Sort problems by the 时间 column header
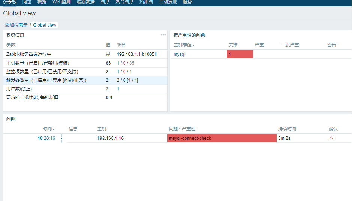Screen dimensions: 352x201 (49, 129)
